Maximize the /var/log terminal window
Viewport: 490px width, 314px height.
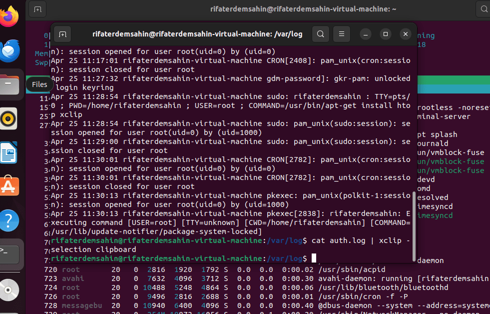pos(386,34)
